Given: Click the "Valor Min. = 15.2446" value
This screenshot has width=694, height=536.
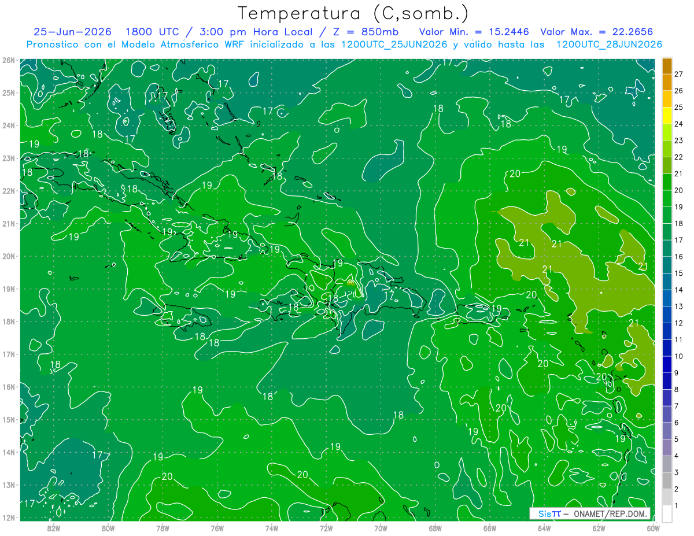Looking at the screenshot, I should [x=474, y=32].
